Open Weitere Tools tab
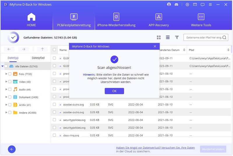This screenshot has width=233, height=156. coord(201,20)
